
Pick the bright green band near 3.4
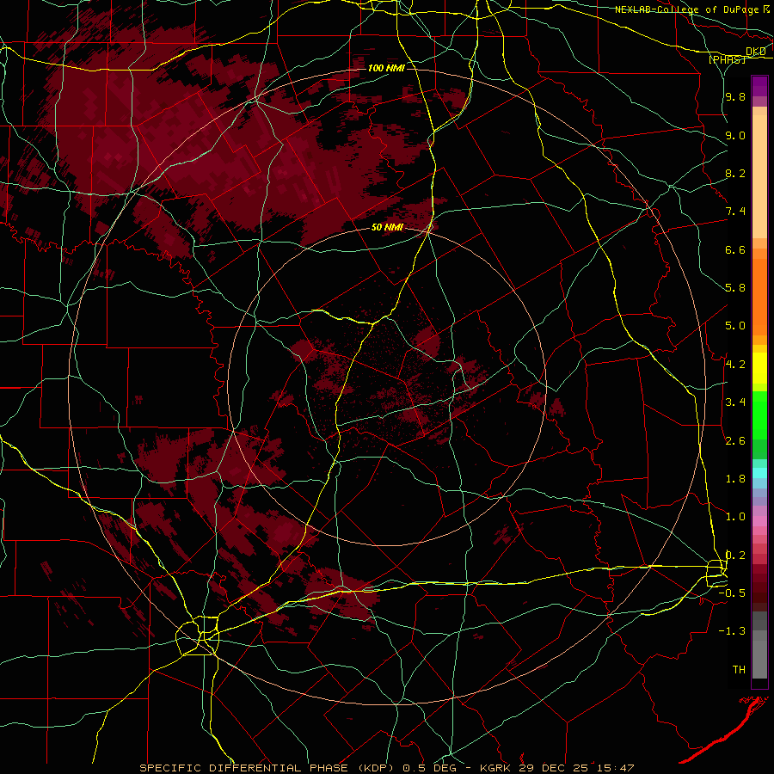[x=759, y=415]
